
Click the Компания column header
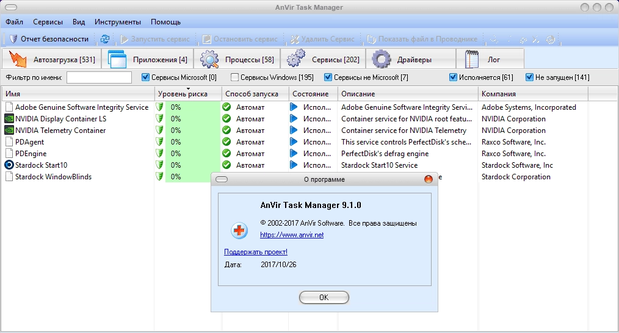click(533, 94)
